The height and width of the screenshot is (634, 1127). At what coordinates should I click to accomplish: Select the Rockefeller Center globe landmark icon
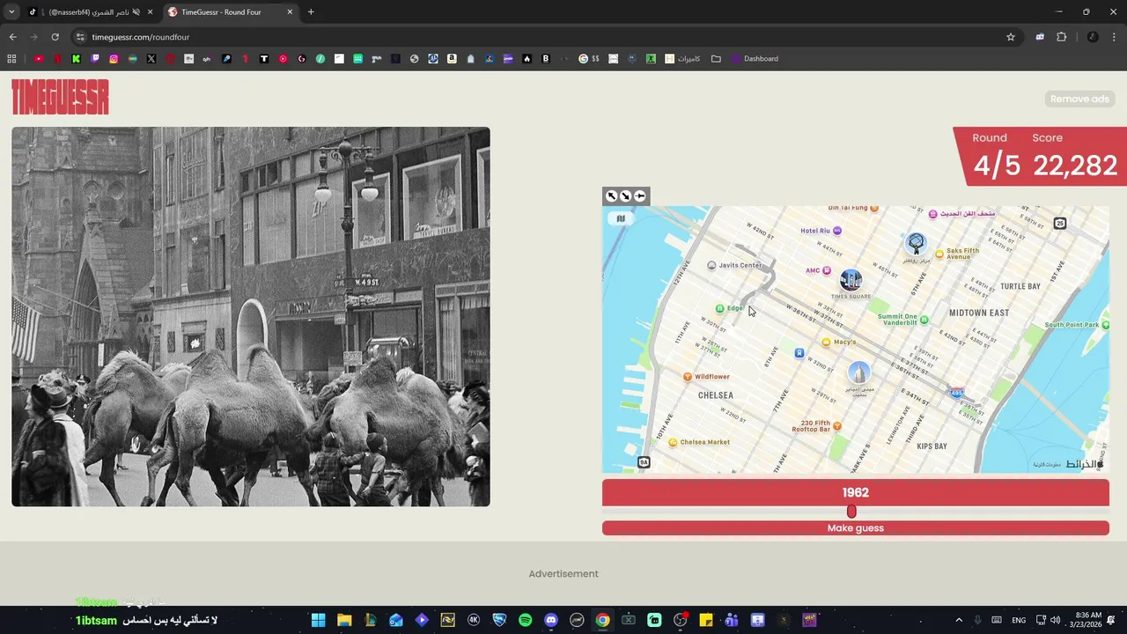click(x=916, y=243)
